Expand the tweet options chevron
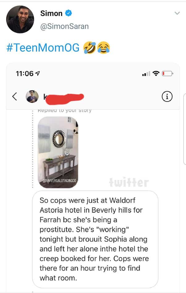 [x=177, y=13]
